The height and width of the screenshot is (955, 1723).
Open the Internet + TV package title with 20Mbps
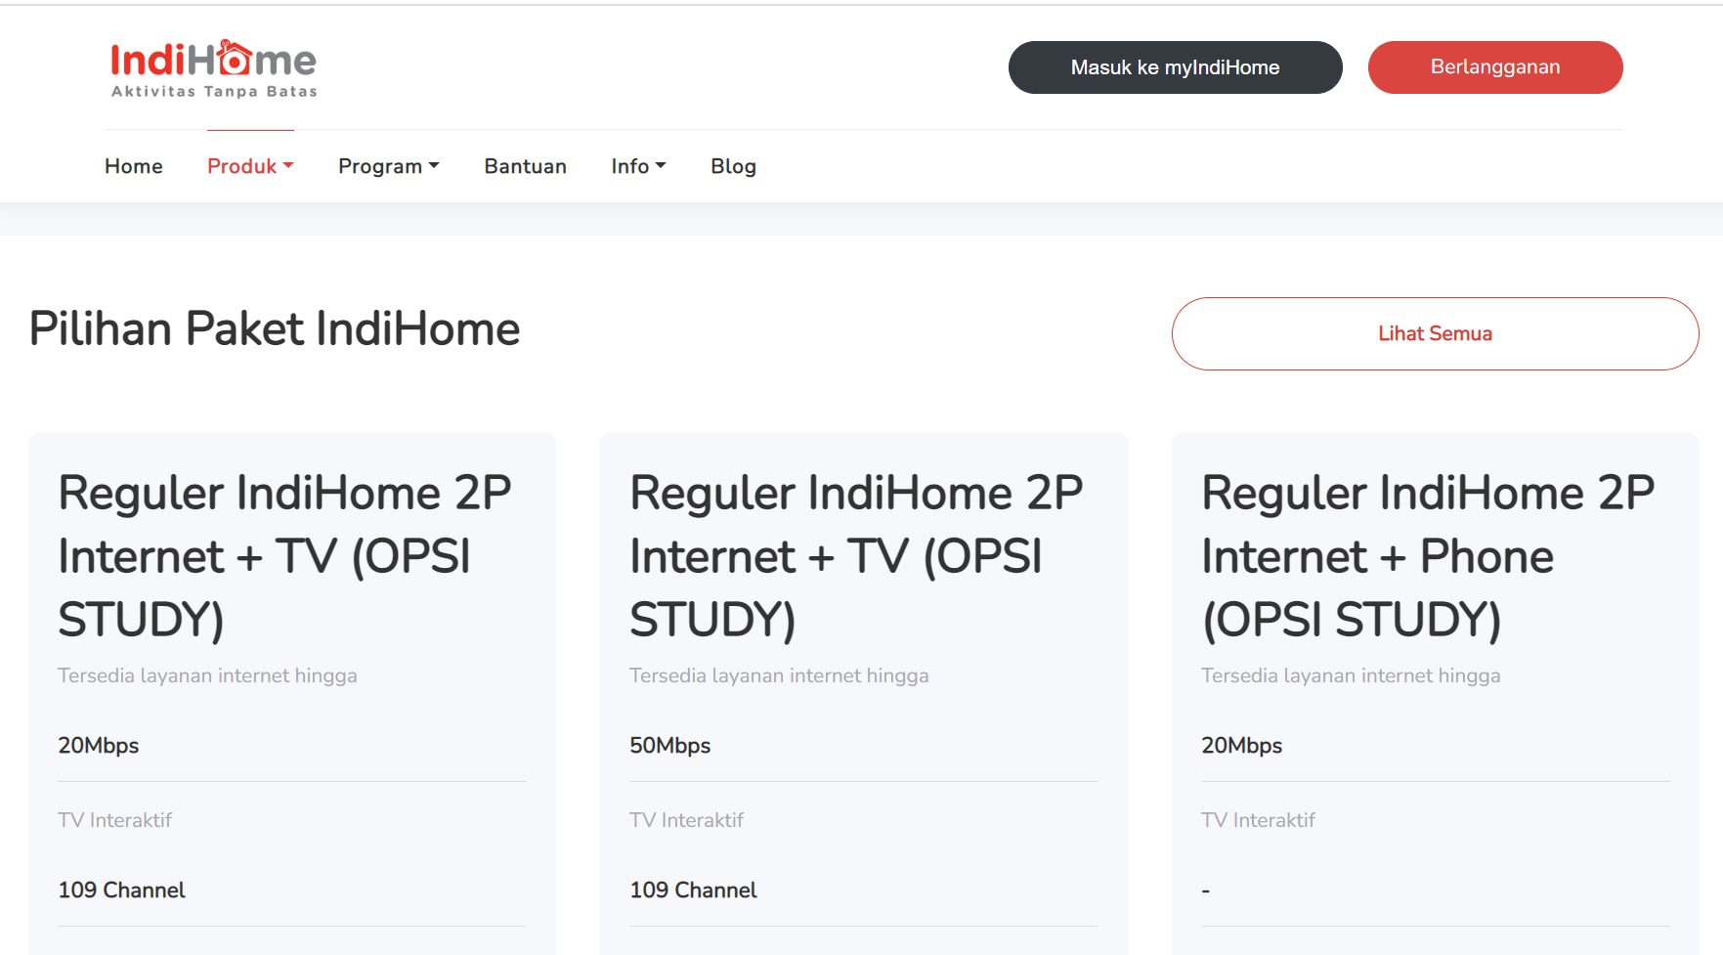coord(283,555)
